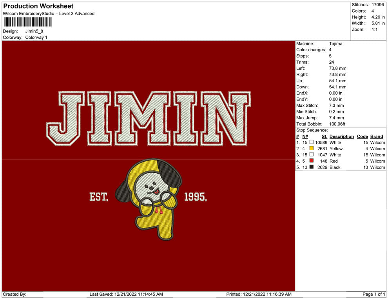This screenshot has width=388, height=298.
Task: Click the Max Jump value '7.4 mm'
Action: [x=337, y=118]
